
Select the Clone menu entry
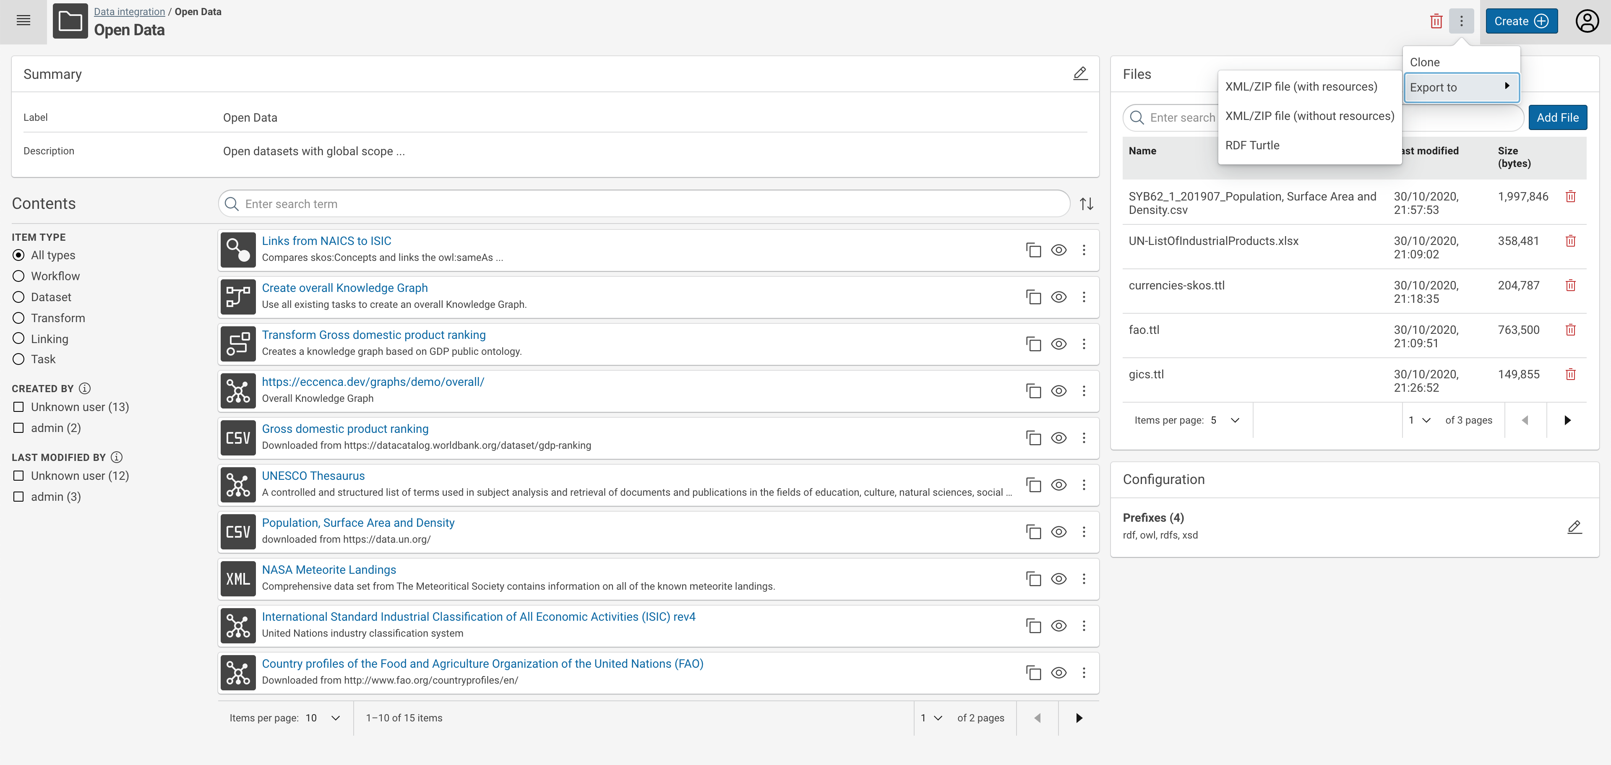pos(1425,62)
